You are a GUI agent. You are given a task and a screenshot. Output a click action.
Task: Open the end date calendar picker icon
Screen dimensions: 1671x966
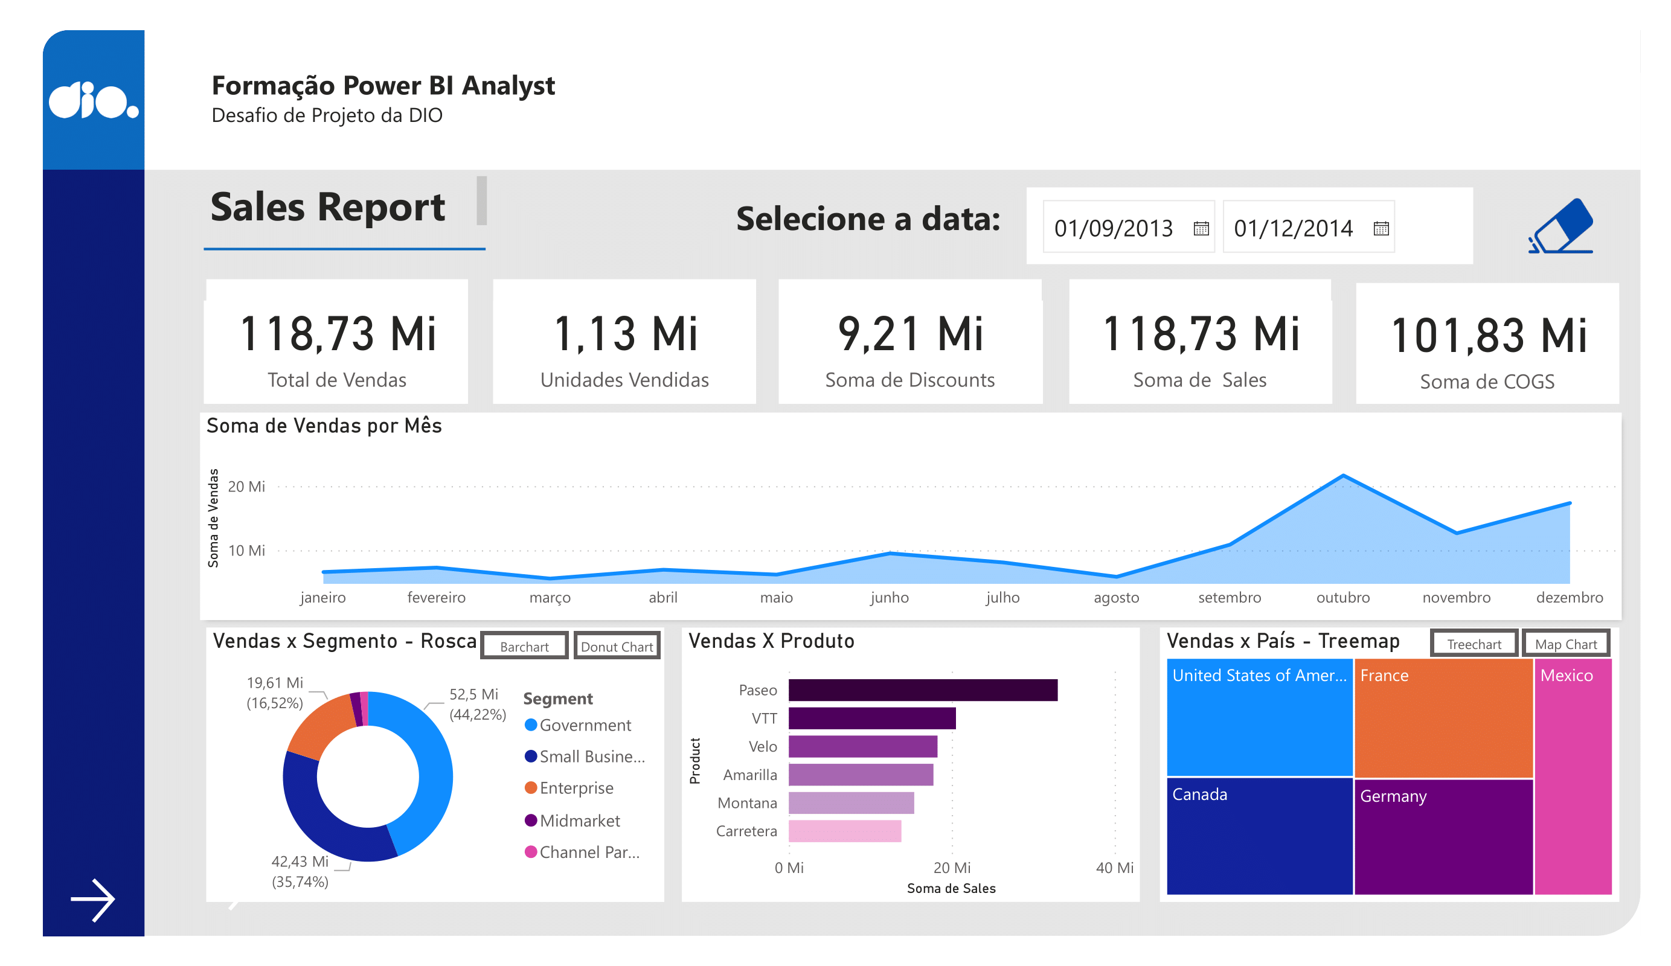pos(1381,229)
